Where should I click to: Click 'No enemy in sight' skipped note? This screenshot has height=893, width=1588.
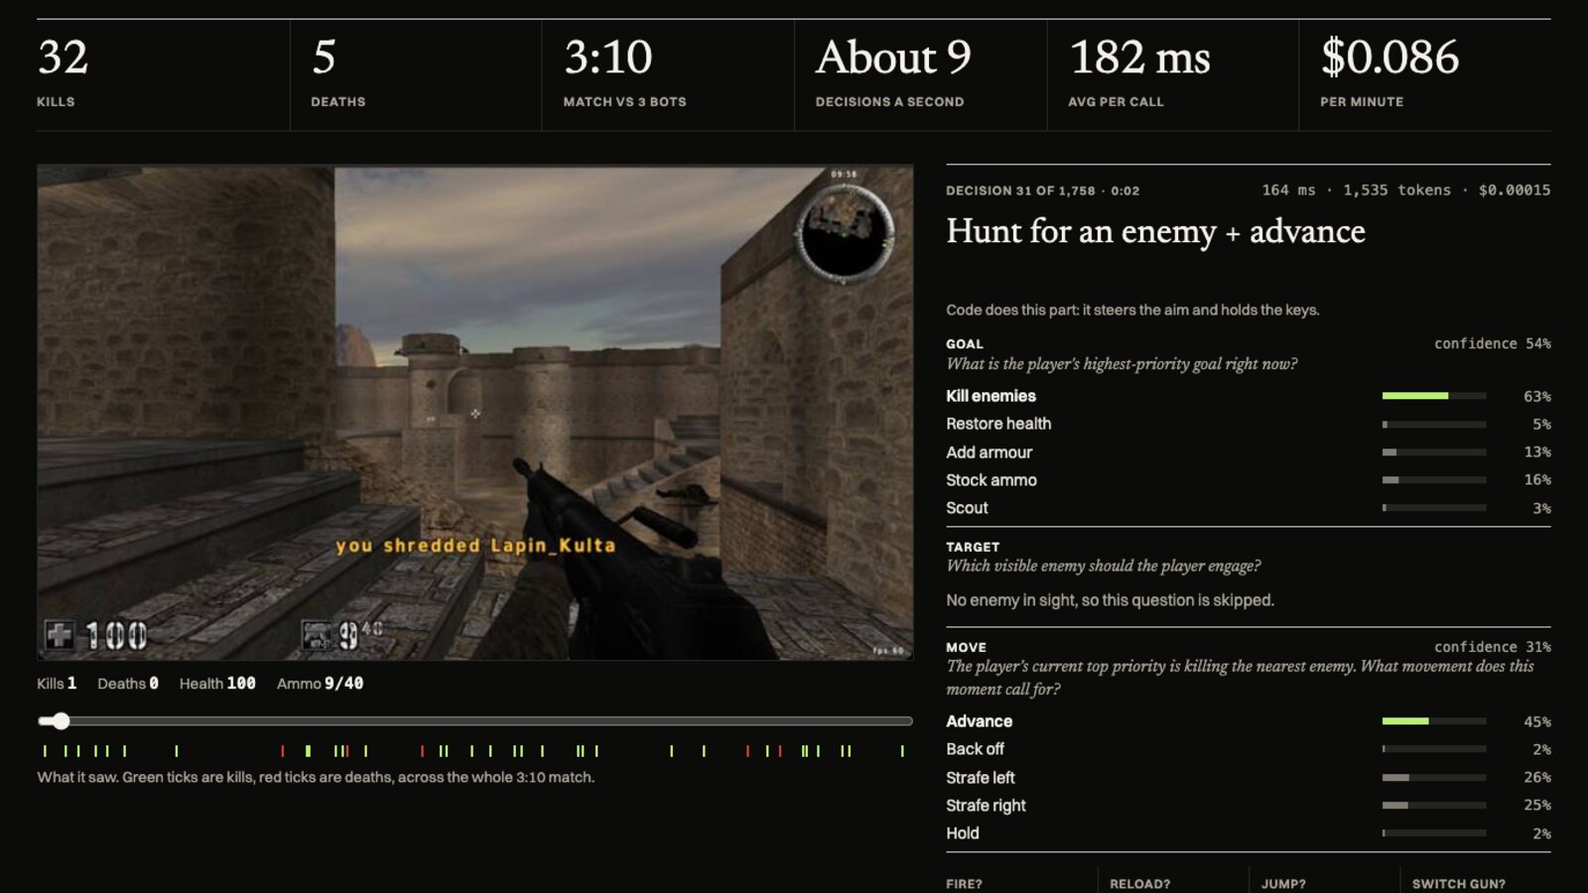pyautogui.click(x=1110, y=600)
